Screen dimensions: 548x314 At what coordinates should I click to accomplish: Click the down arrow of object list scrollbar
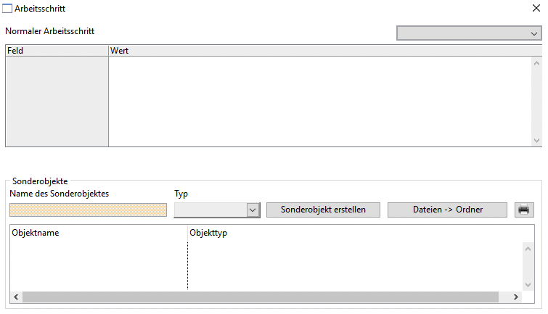pyautogui.click(x=528, y=284)
